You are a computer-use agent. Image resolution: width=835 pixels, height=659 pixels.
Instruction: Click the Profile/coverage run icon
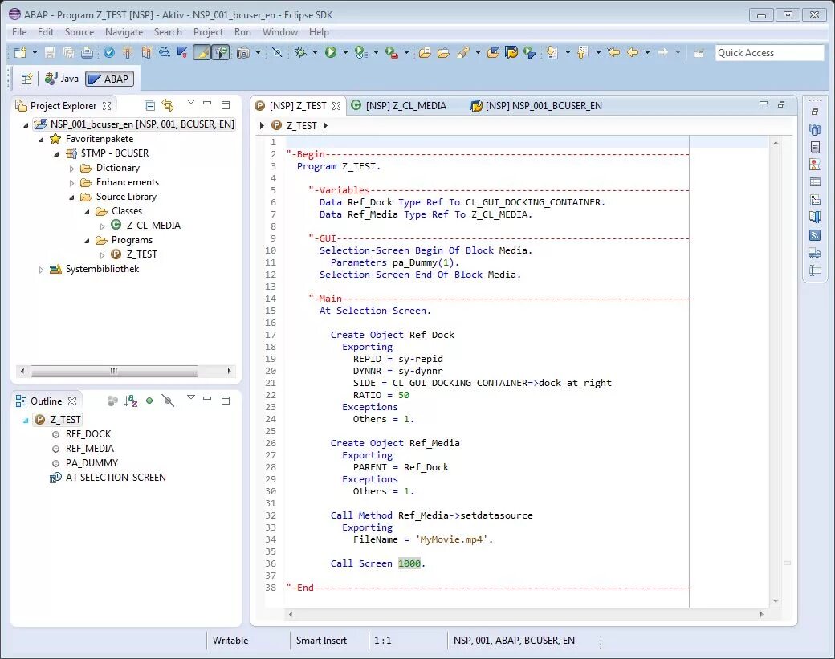361,52
